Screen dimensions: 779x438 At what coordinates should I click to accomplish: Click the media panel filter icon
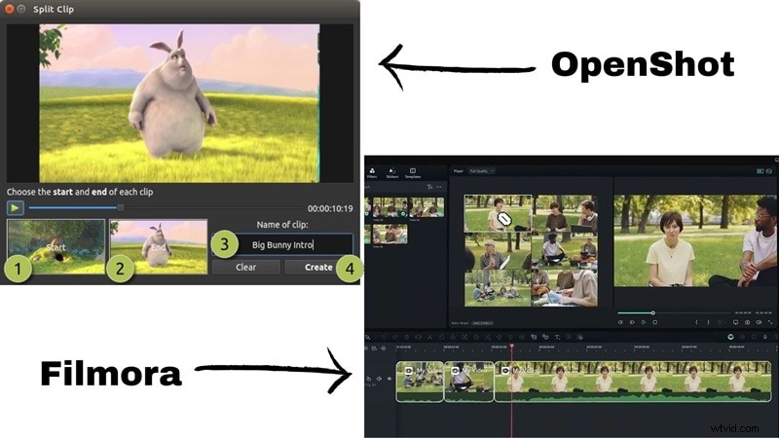pyautogui.click(x=429, y=187)
